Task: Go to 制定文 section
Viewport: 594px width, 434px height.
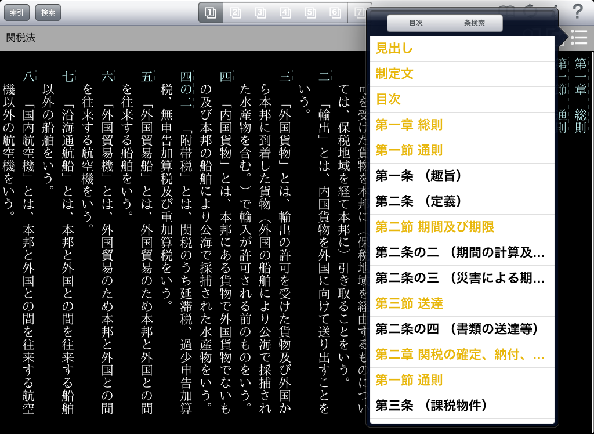Action: tap(462, 74)
